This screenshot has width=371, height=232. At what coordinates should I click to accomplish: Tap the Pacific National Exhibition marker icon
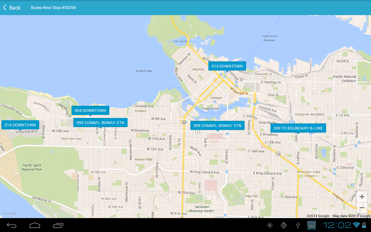point(359,79)
